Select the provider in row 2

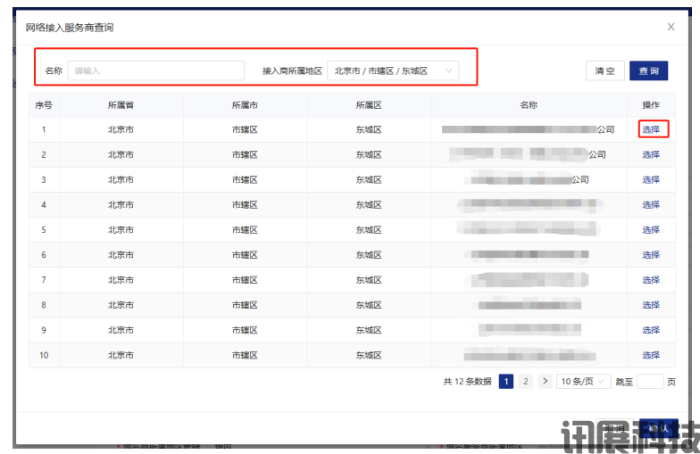651,154
